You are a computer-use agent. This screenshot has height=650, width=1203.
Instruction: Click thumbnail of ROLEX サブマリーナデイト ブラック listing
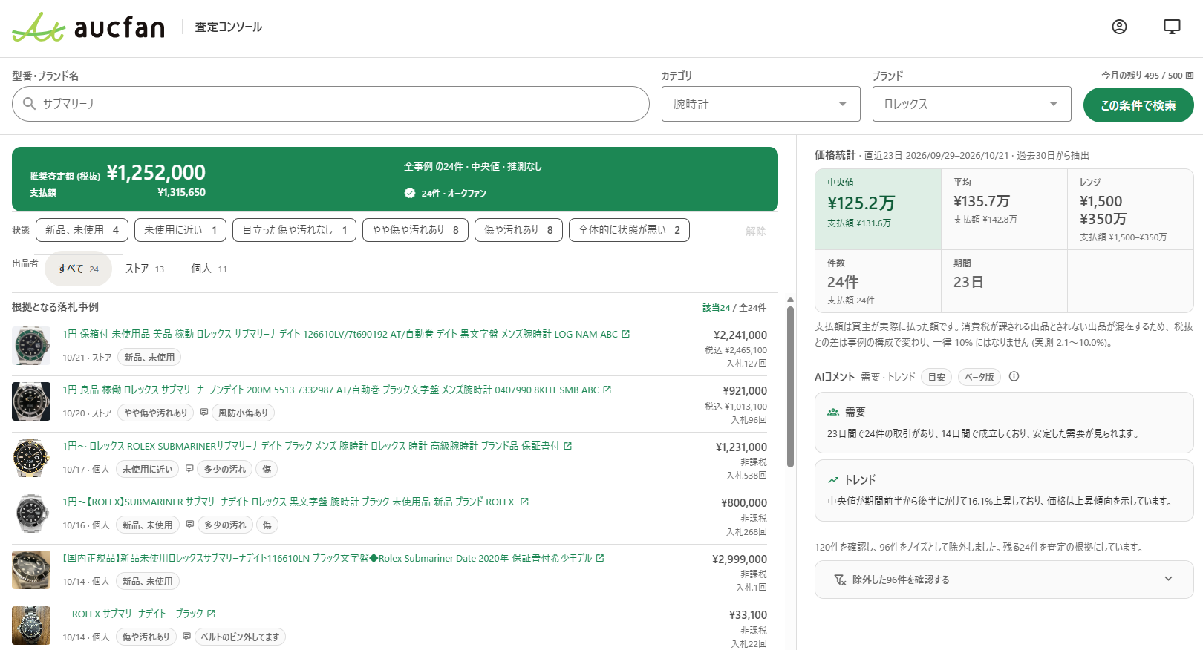tap(31, 626)
